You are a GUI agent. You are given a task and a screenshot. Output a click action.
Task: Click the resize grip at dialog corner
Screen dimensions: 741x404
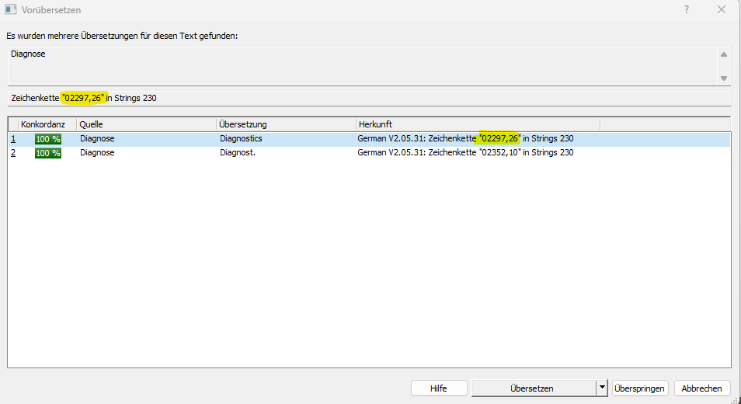tap(735, 400)
